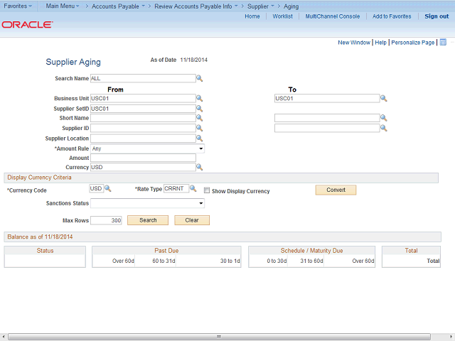Click the page options icon beside Personalize Page

443,43
